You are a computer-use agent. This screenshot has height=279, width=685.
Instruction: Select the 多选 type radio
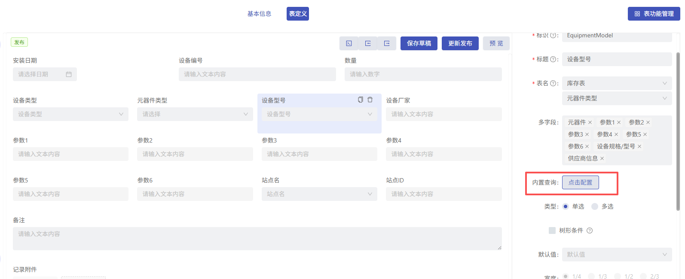coord(595,206)
